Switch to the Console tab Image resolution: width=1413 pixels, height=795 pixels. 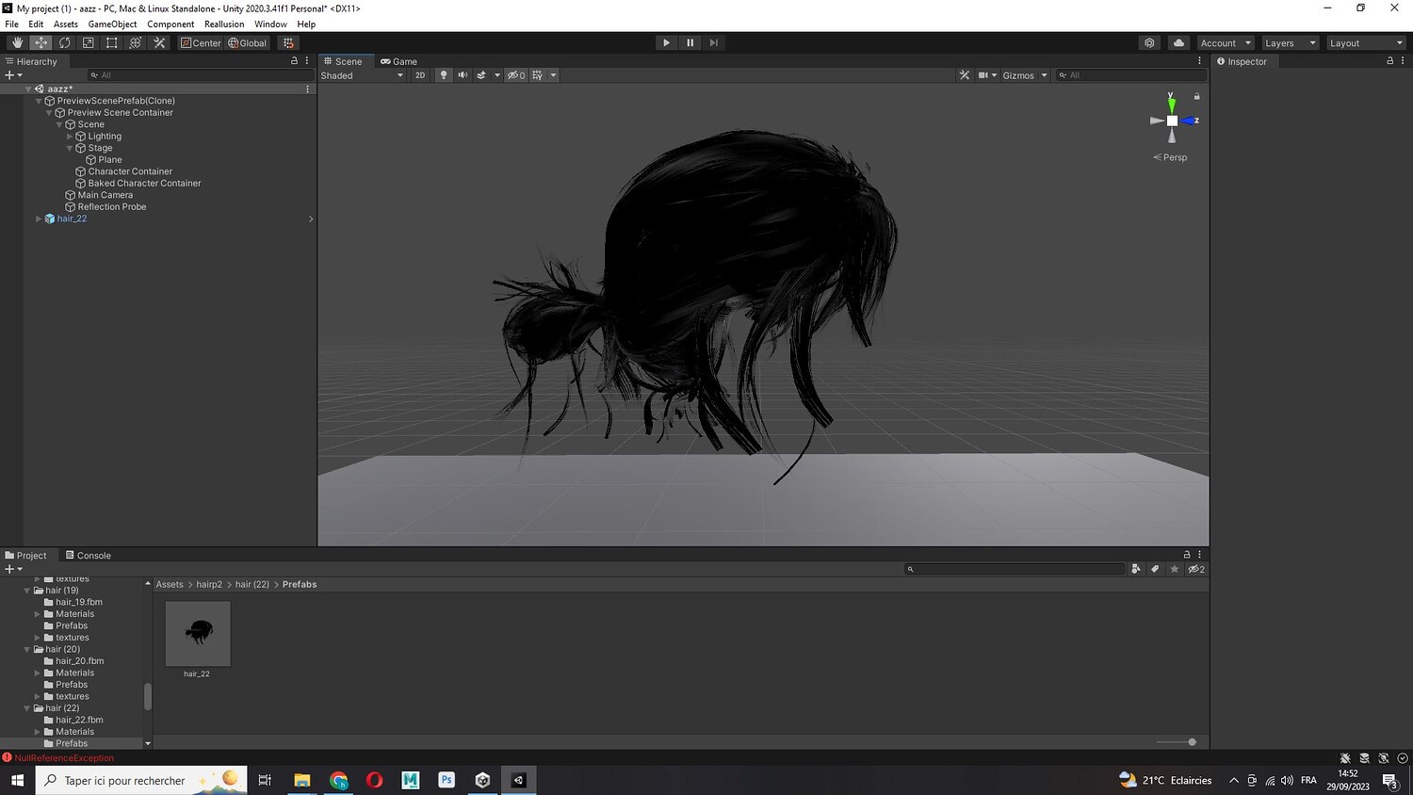click(x=88, y=555)
